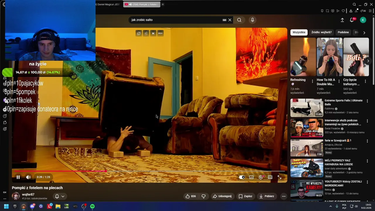Switch to the 'Pompki z fotelem' browser tab
Viewport: 375px width, 211px height.
pyautogui.click(x=142, y=4)
